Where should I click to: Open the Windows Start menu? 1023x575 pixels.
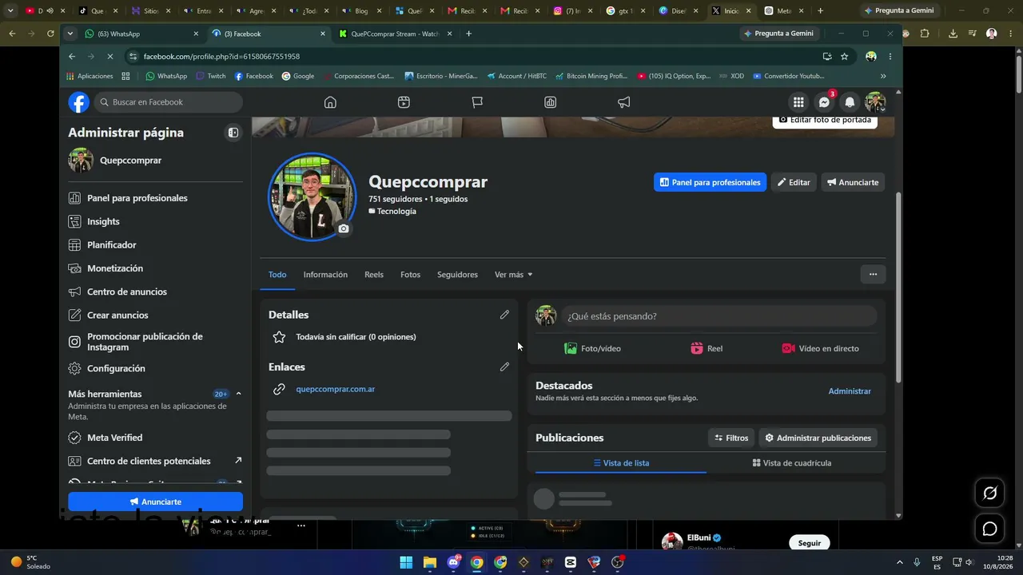(406, 562)
